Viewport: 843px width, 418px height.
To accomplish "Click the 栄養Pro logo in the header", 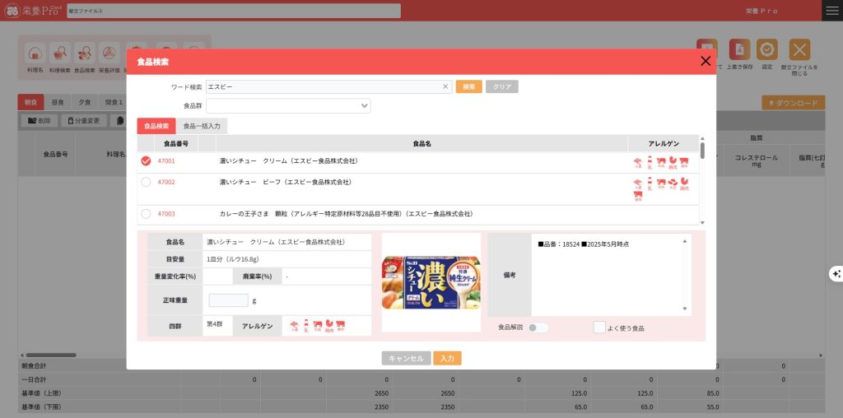I will pos(31,11).
